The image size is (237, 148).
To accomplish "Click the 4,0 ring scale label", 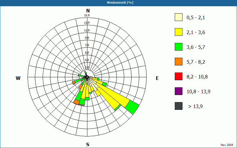I will point(87,60).
